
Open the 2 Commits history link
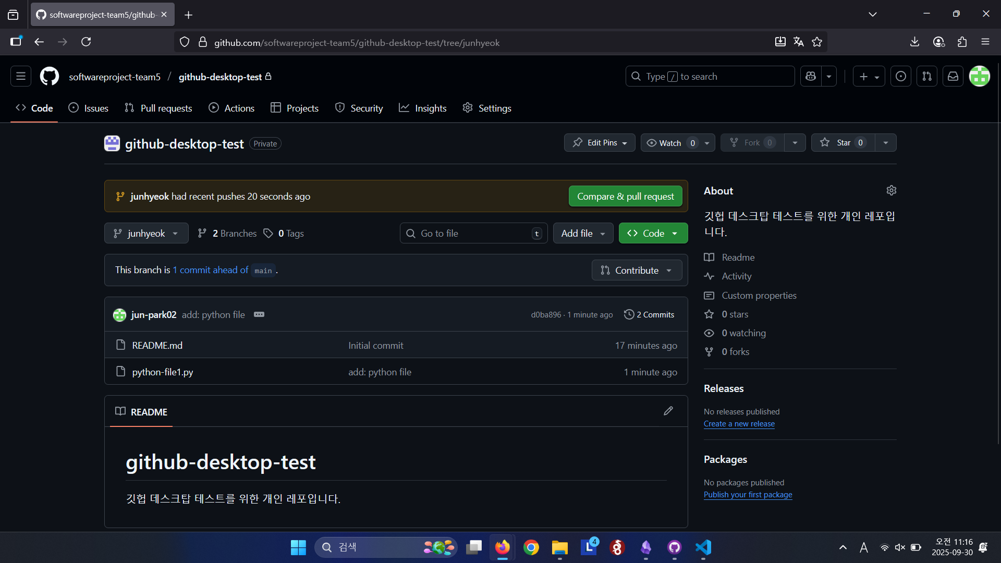649,315
